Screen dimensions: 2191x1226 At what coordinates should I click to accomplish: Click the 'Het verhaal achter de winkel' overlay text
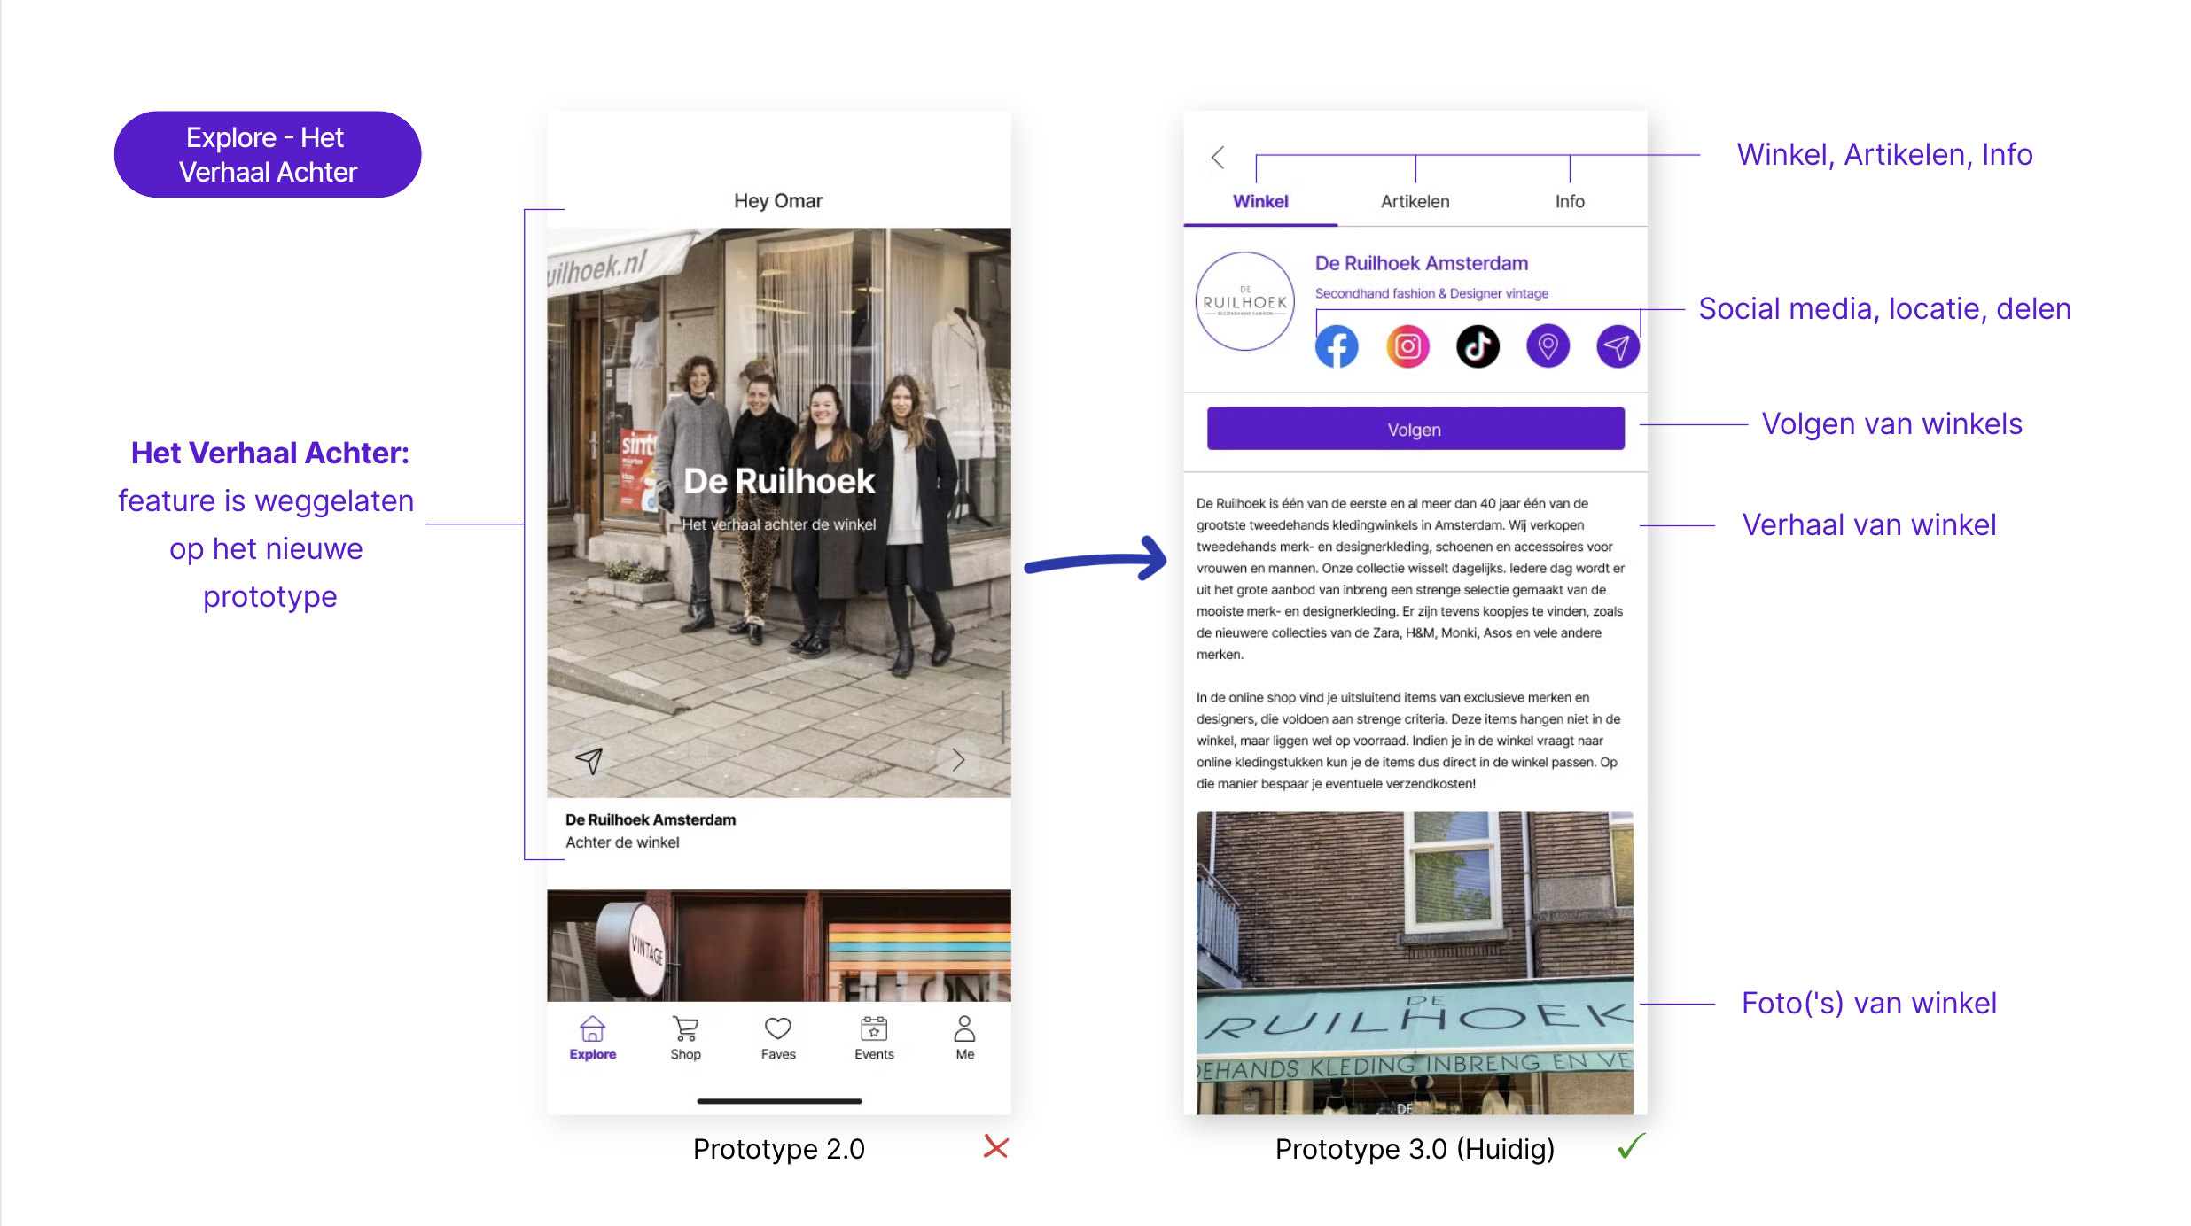[779, 524]
